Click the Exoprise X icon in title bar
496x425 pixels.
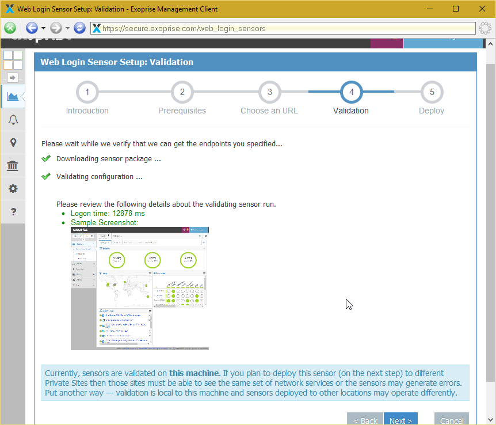[10, 9]
